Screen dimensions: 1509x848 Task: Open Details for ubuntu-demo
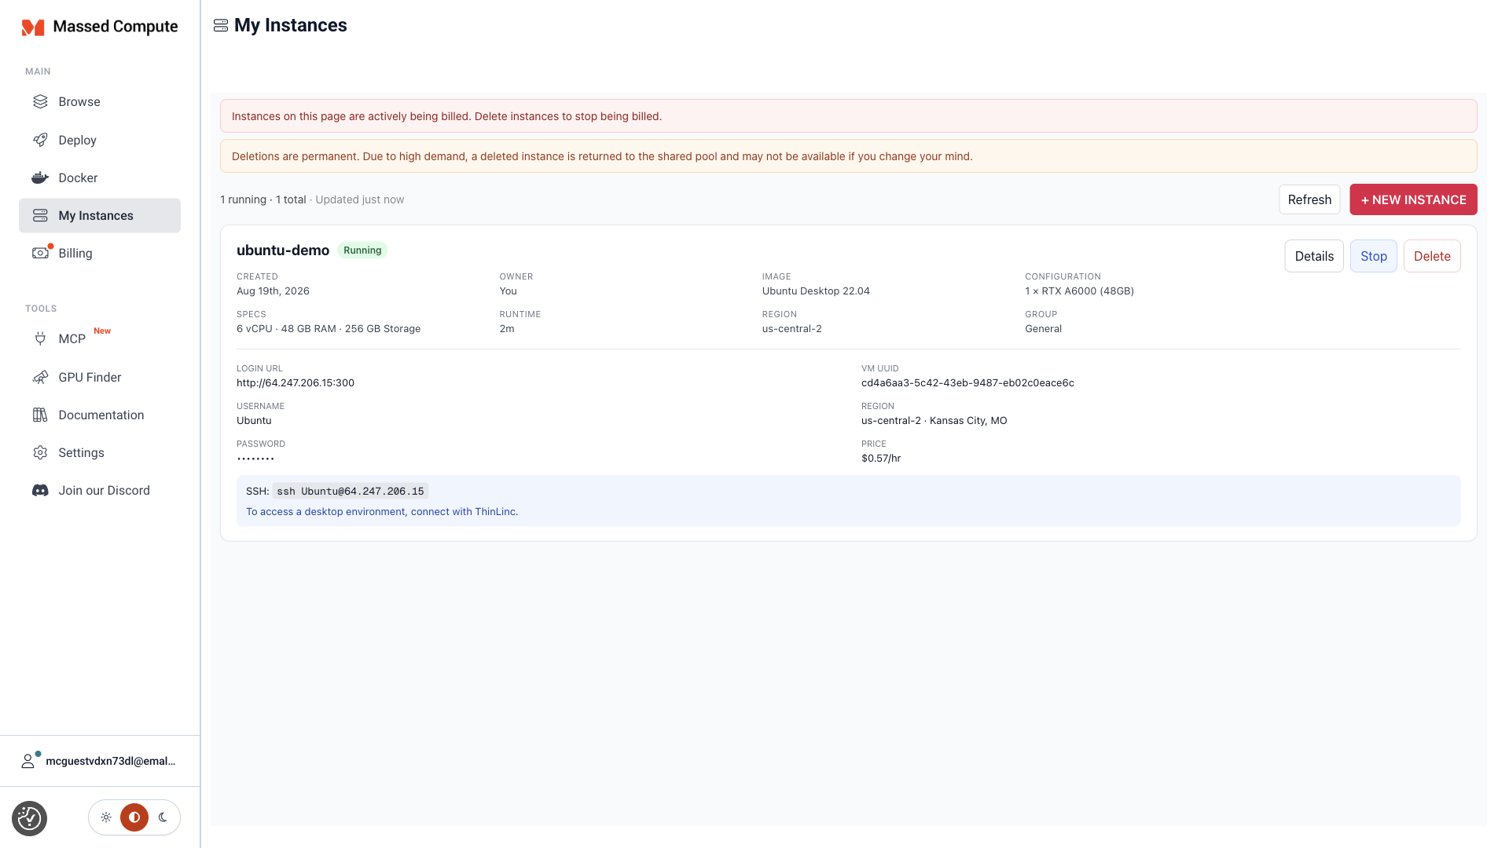click(1314, 256)
